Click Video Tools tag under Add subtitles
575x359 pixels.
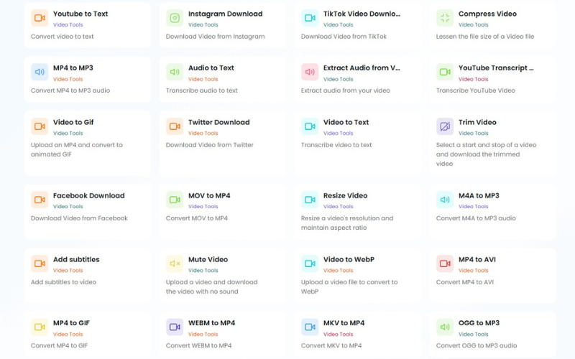[68, 271]
